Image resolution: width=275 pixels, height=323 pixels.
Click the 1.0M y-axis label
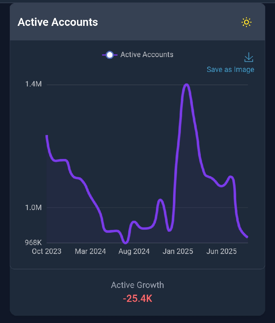point(33,208)
